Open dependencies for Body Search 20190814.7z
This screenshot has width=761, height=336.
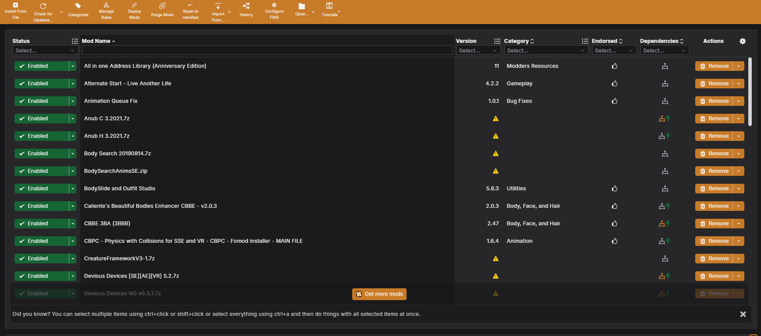point(665,154)
